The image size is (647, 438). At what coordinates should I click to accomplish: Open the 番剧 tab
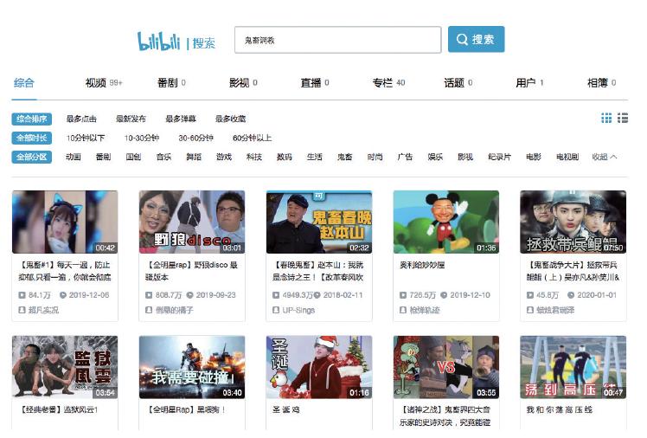point(171,83)
